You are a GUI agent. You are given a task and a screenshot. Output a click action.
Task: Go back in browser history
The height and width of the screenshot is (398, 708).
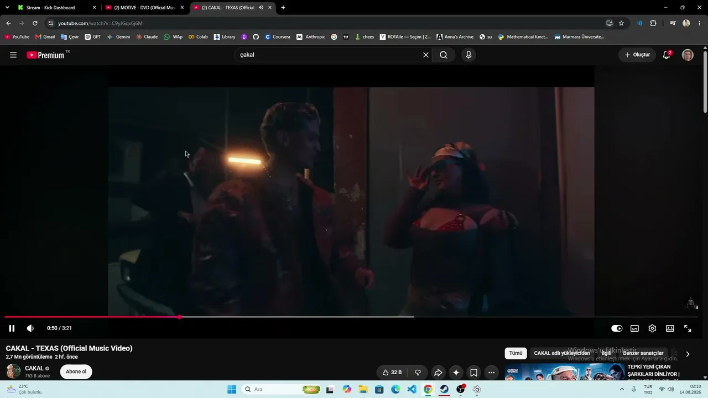click(8, 23)
